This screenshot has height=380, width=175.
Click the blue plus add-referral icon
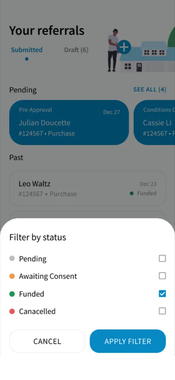[124, 47]
